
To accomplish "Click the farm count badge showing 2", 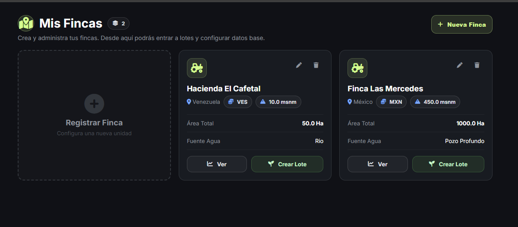I will (119, 23).
